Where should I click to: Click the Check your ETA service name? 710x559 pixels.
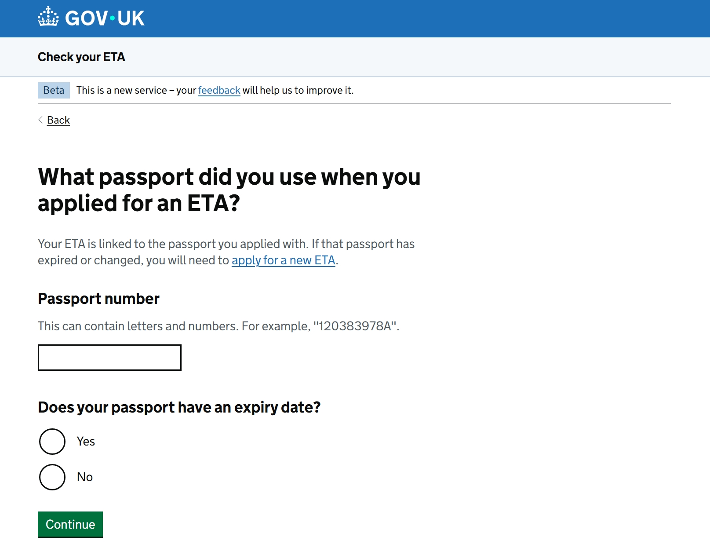point(81,57)
